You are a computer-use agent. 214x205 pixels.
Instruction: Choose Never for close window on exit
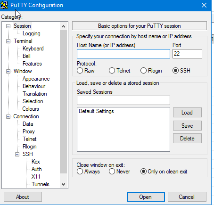(112, 172)
